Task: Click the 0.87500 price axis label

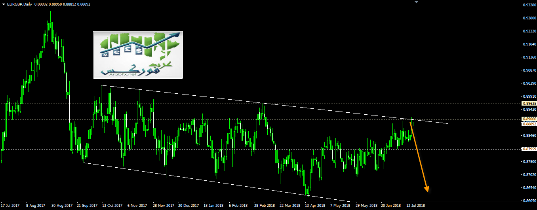Action: [x=529, y=161]
